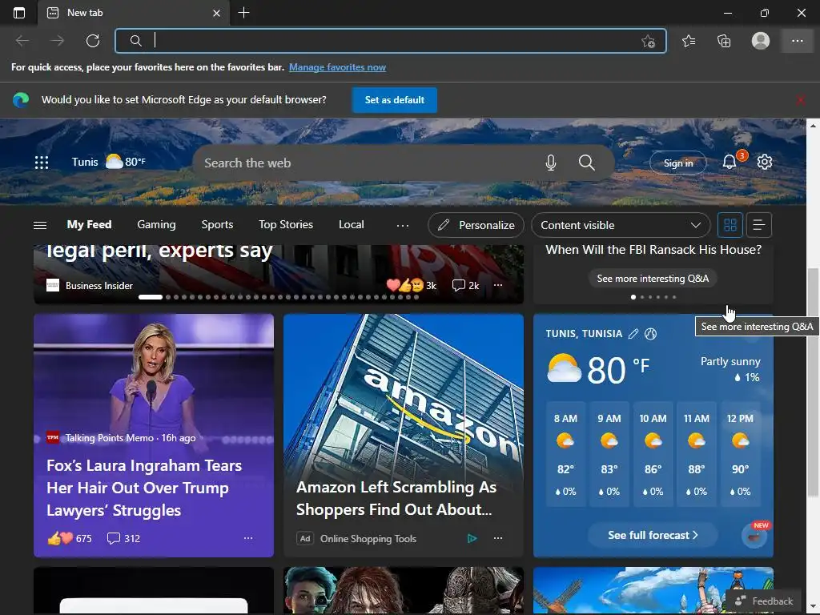Open page settings gear icon

[765, 162]
